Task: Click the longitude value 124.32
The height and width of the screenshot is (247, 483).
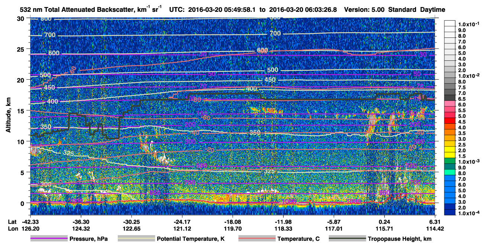Action: 81,228
